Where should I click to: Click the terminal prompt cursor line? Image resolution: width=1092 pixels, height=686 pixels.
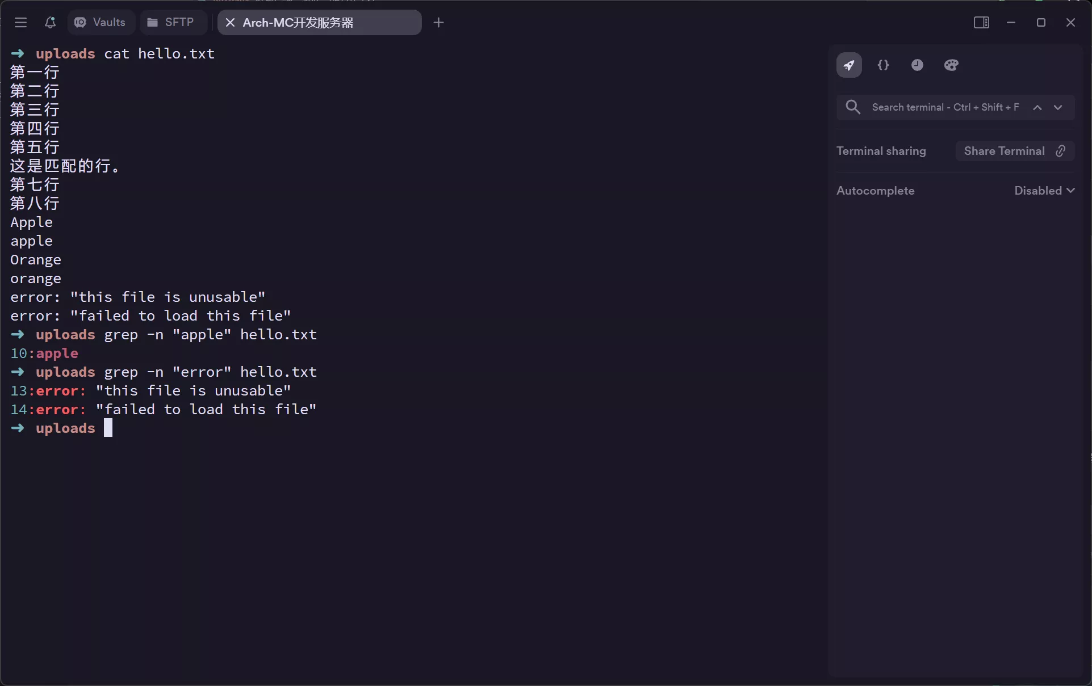pos(108,428)
